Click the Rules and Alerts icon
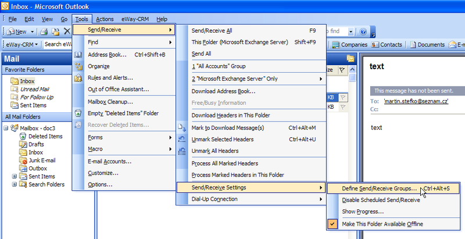Image resolution: width=465 pixels, height=239 pixels. click(x=78, y=78)
